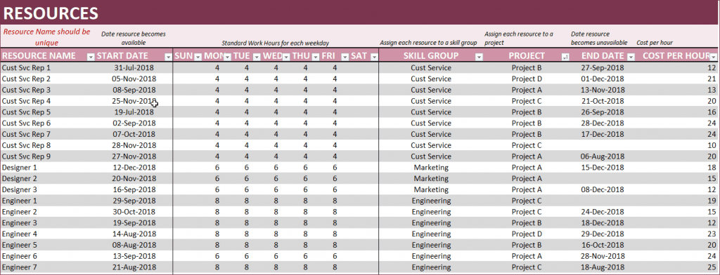Select start date "30-Oct-2018"
The image size is (720, 275).
click(x=134, y=212)
